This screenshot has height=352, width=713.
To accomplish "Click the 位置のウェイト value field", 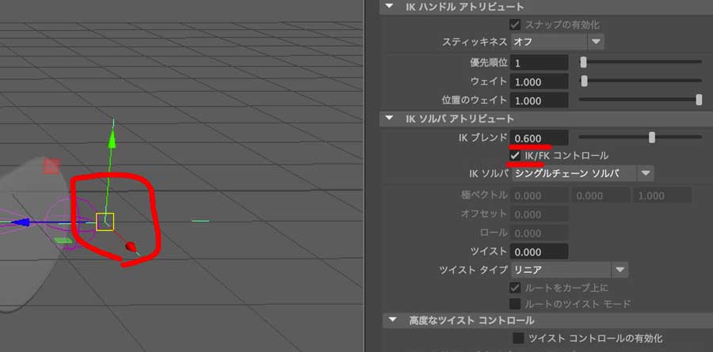I will click(x=540, y=100).
